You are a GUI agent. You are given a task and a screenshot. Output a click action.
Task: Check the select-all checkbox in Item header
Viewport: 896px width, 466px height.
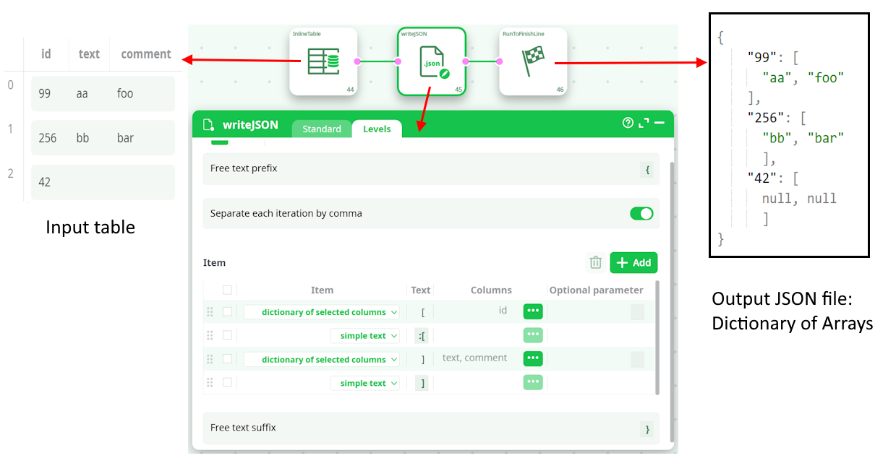[227, 290]
